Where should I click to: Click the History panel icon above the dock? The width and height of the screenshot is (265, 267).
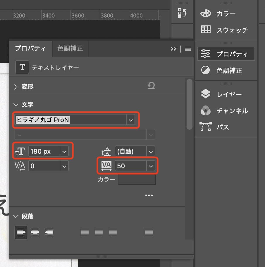click(x=182, y=13)
